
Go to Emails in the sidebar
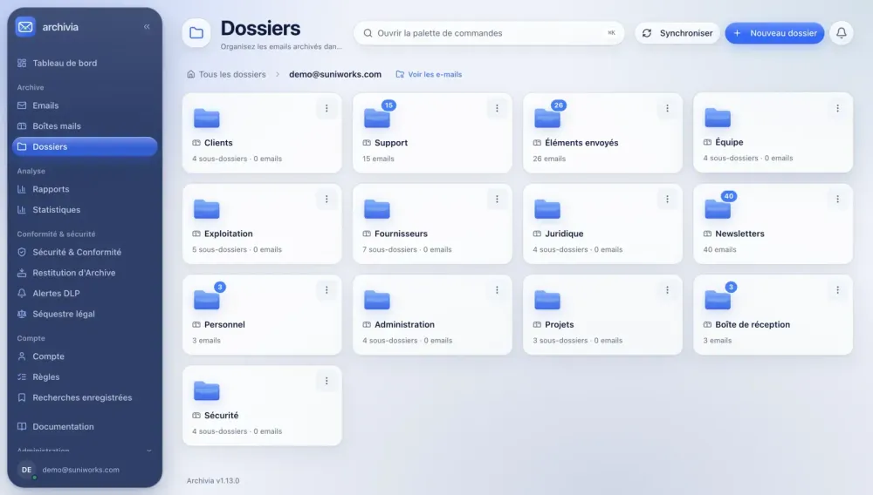[x=85, y=105]
